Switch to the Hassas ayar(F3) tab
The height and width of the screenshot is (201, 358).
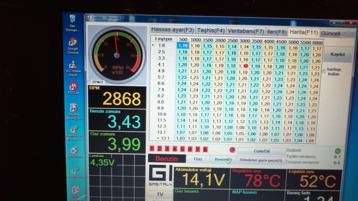tap(173, 30)
